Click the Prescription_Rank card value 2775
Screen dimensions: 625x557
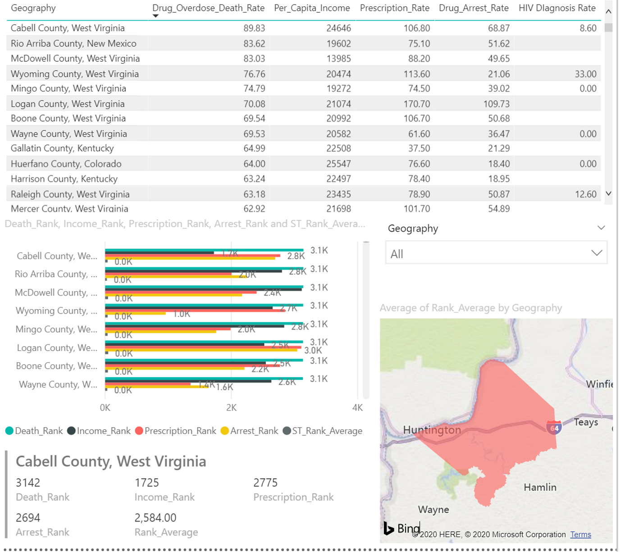point(265,483)
